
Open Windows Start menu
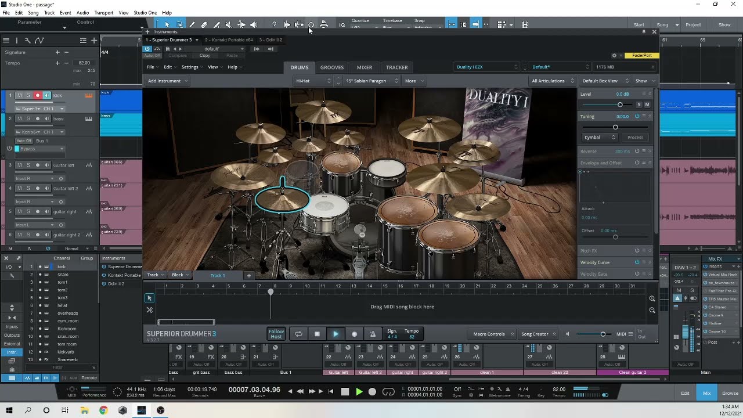pyautogui.click(x=9, y=410)
